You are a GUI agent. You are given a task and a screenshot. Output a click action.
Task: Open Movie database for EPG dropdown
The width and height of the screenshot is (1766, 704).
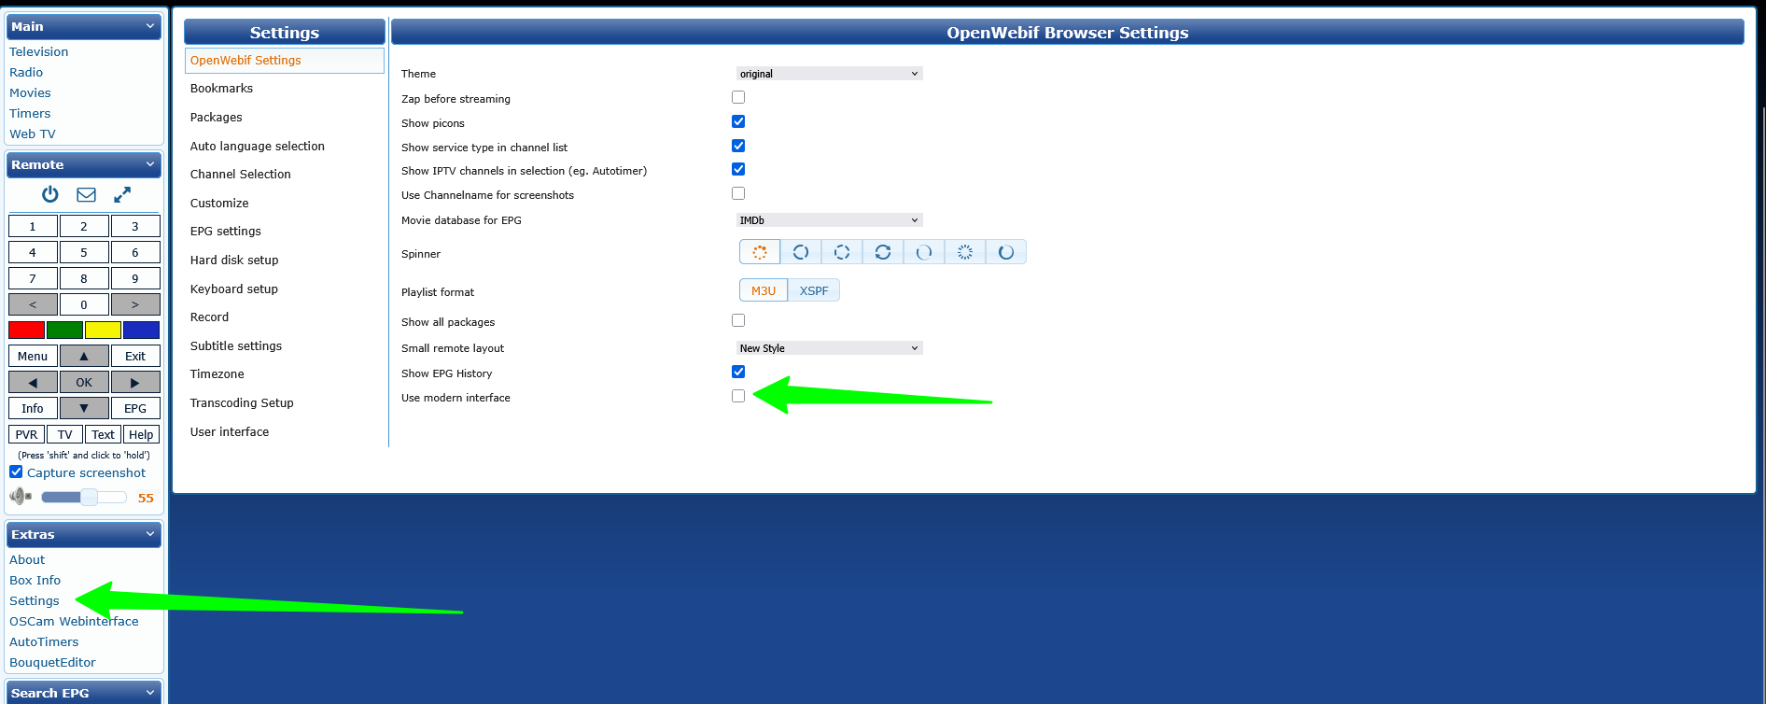point(829,220)
